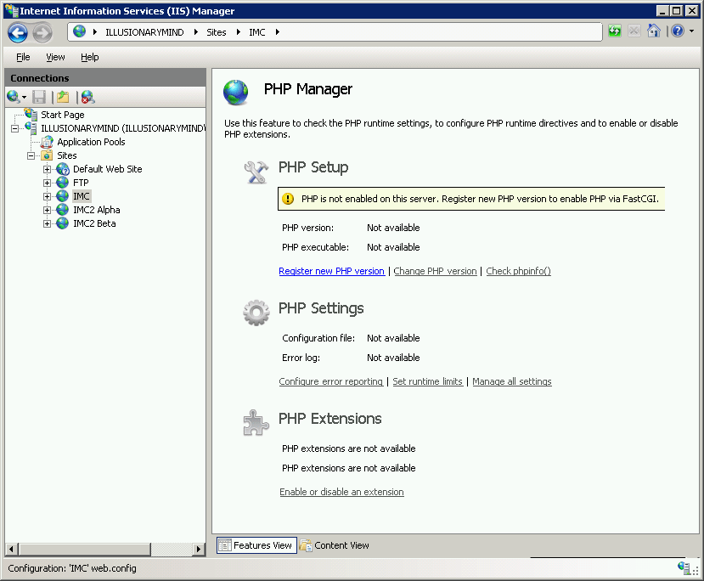This screenshot has width=704, height=581.
Task: Collapse the Sites tree node
Action: click(31, 155)
